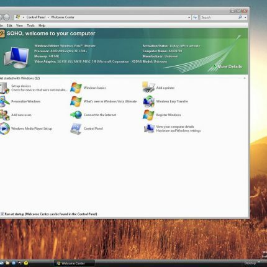Click the user picture icon beside the welcome heading
This screenshot has width=267, height=267.
tap(2, 34)
